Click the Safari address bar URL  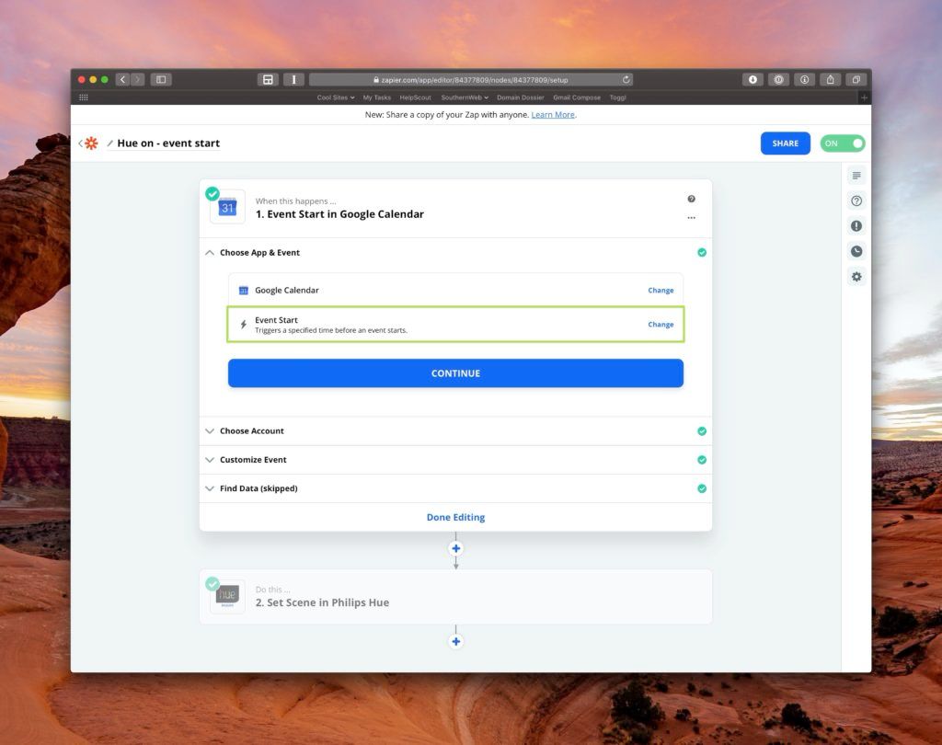[x=470, y=79]
